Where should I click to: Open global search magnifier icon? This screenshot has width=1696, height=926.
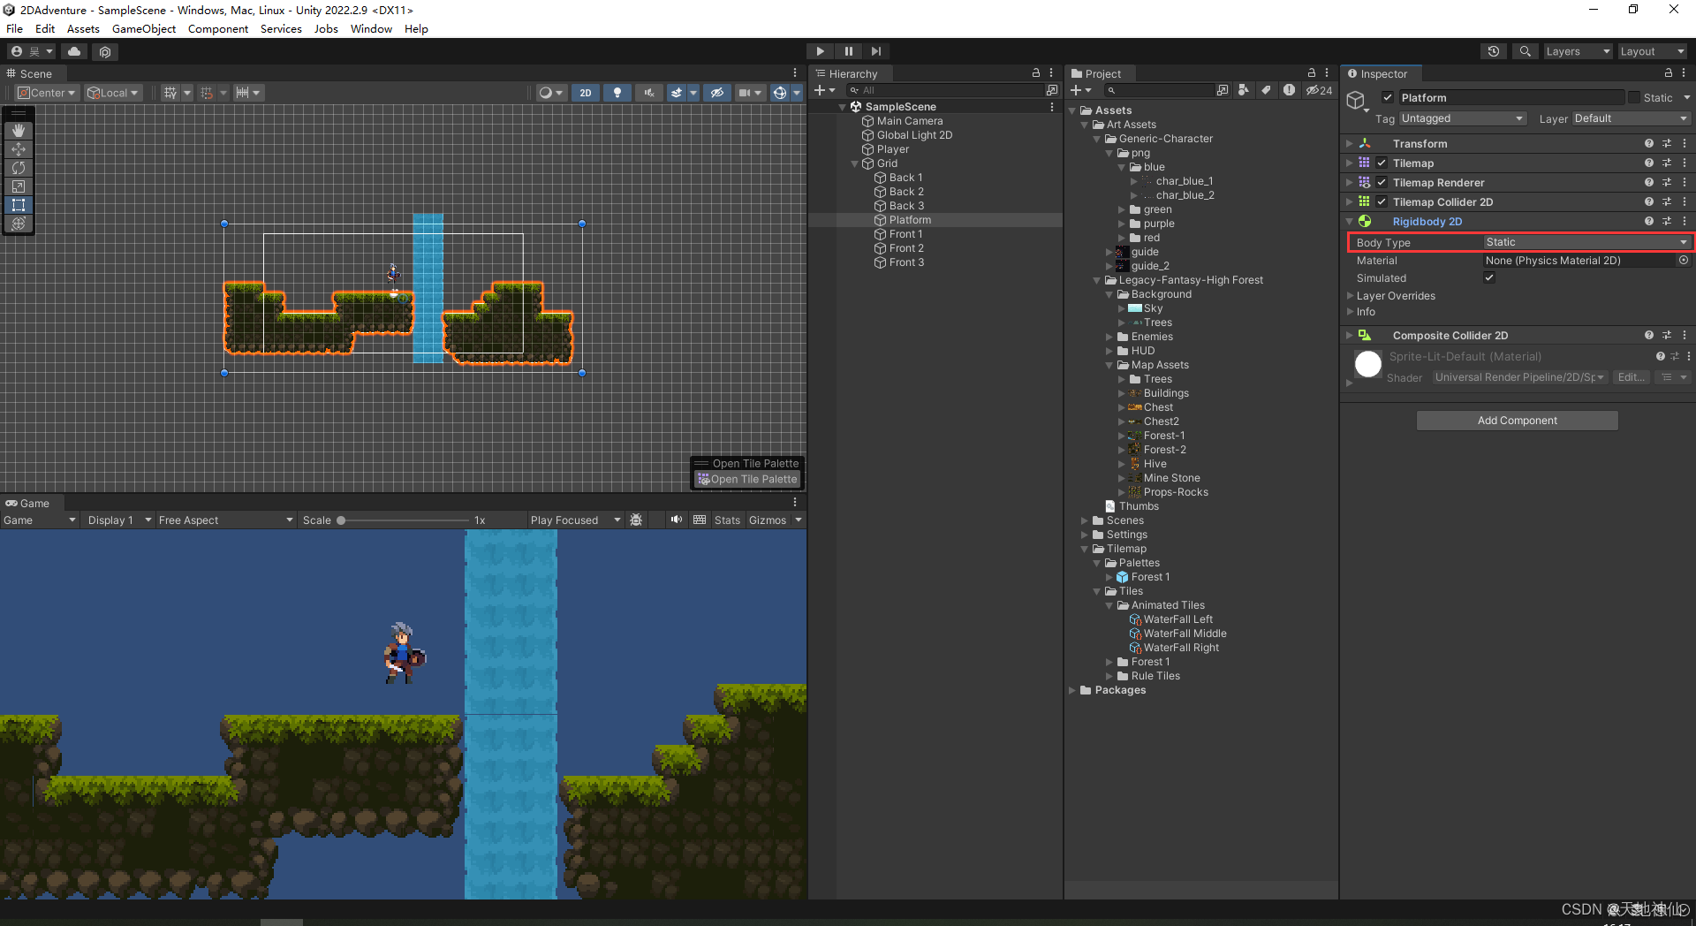point(1525,51)
